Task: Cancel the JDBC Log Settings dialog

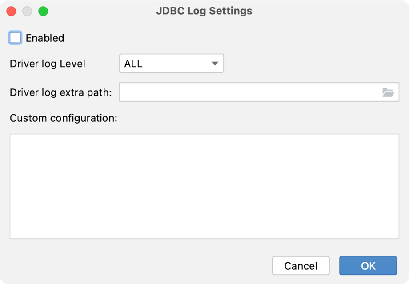Action: coord(301,265)
